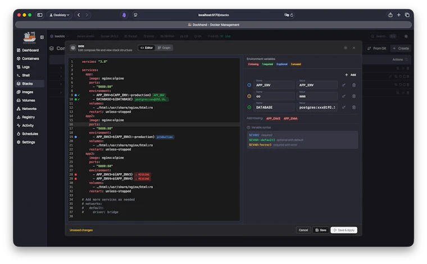Open the Dashboard sidebar item
This screenshot has width=427, height=264.
pyautogui.click(x=28, y=50)
